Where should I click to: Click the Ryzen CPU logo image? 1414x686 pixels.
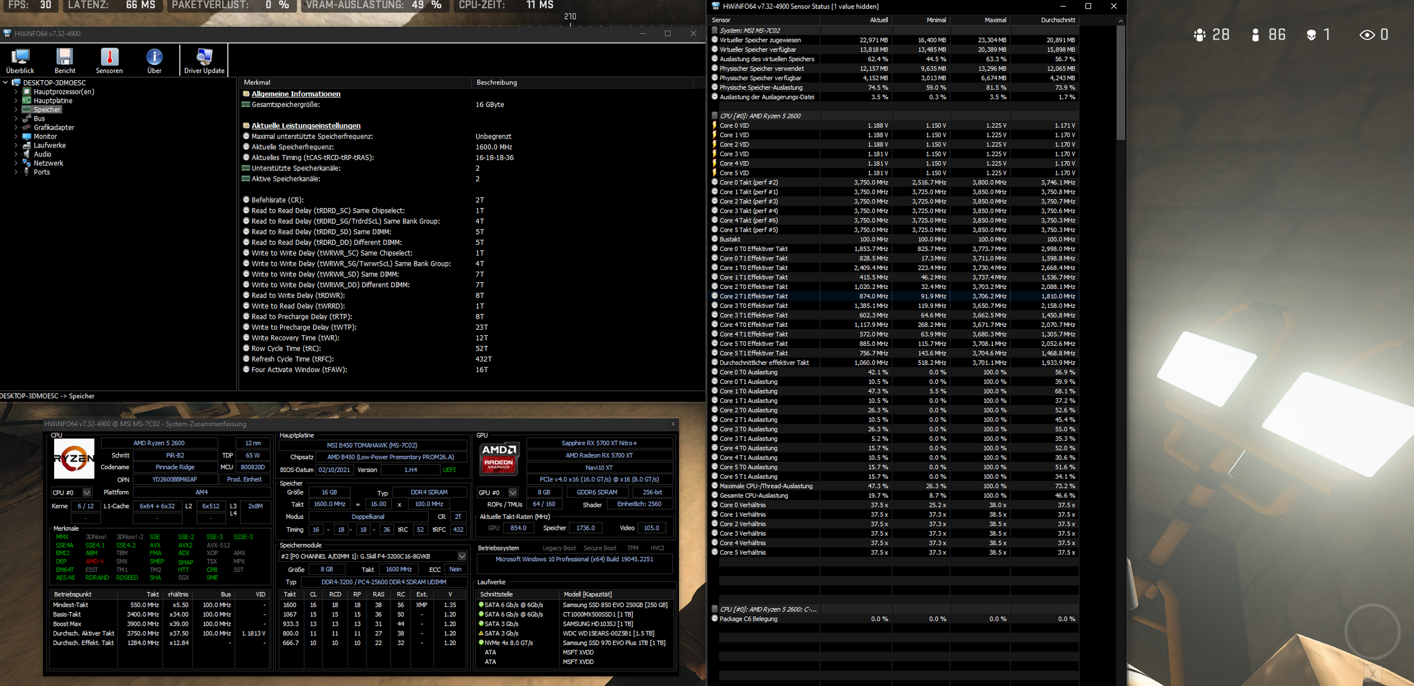click(x=74, y=458)
